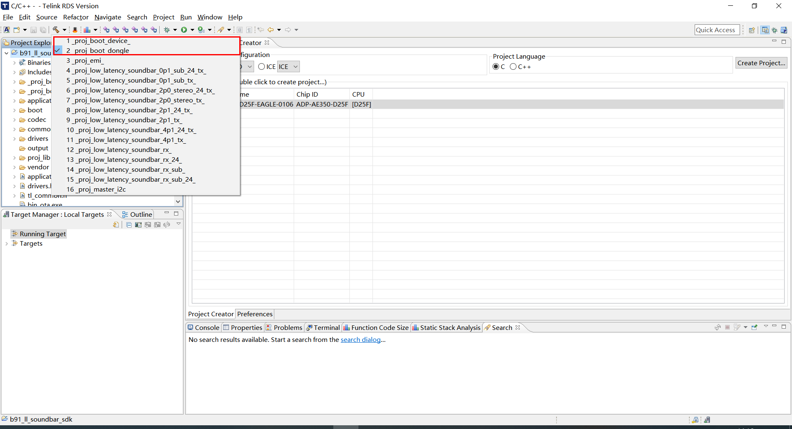Expand the Targets tree node
Screen dimensions: 792x429
point(7,244)
